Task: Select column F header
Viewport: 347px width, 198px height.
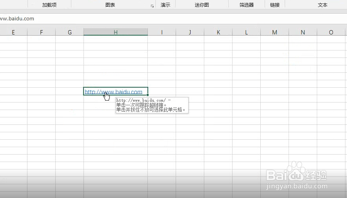Action: pos(42,32)
